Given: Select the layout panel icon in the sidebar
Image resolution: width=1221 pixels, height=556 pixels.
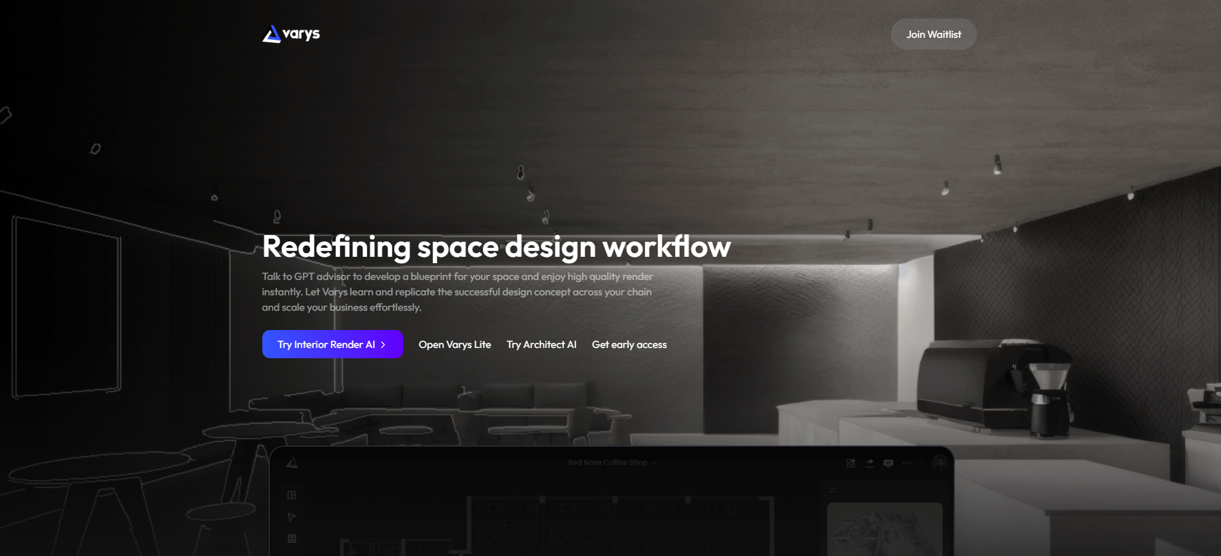Looking at the screenshot, I should 292,495.
